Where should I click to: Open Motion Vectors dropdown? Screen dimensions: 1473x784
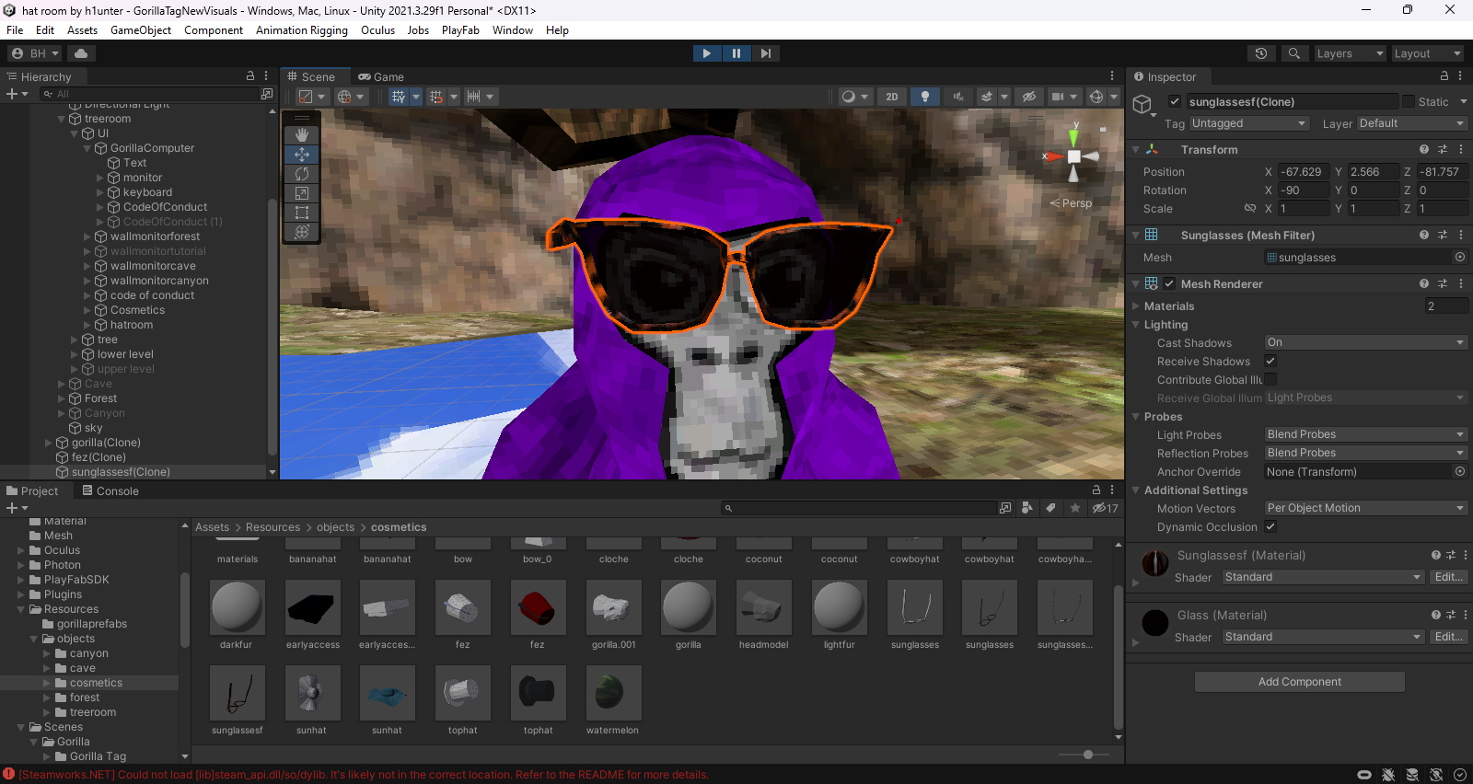coord(1365,508)
